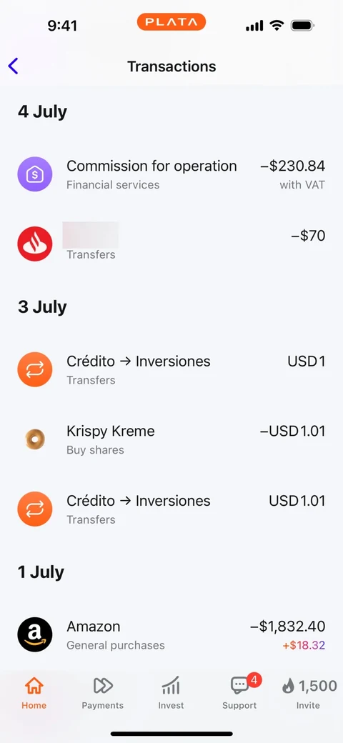The width and height of the screenshot is (343, 743).
Task: Tap the –$230.84 with VAT amount
Action: [x=293, y=174]
